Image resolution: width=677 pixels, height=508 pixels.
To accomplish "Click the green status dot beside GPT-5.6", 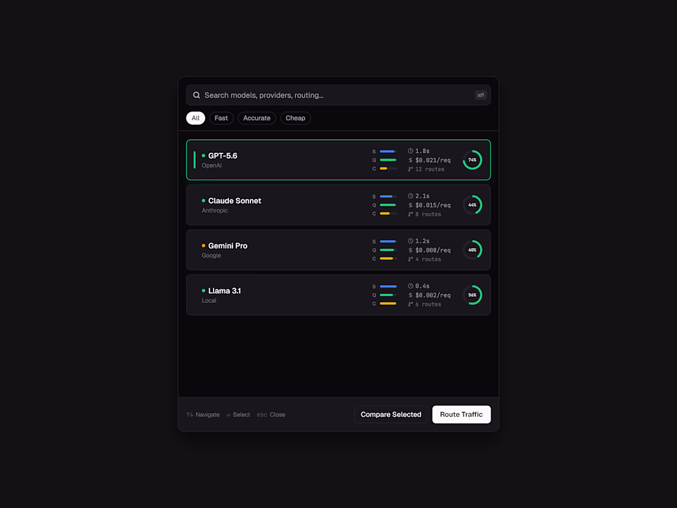I will 203,156.
